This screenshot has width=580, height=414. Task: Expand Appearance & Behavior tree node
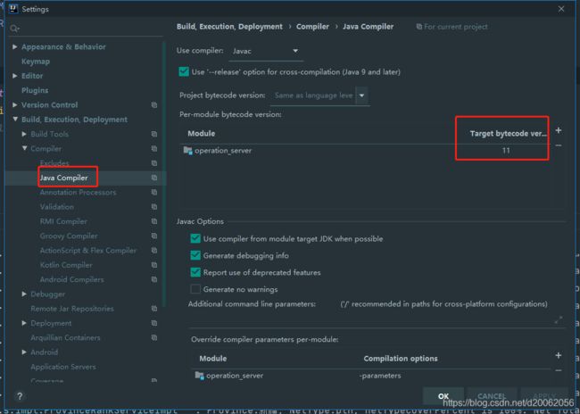click(x=15, y=46)
